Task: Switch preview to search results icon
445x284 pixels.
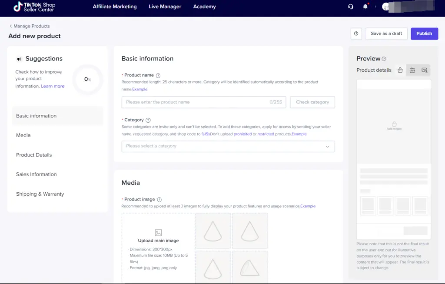Action: point(424,70)
